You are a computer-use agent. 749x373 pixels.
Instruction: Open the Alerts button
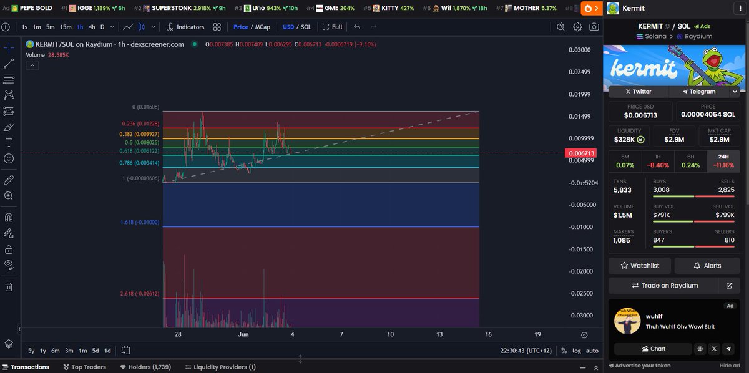click(x=707, y=266)
